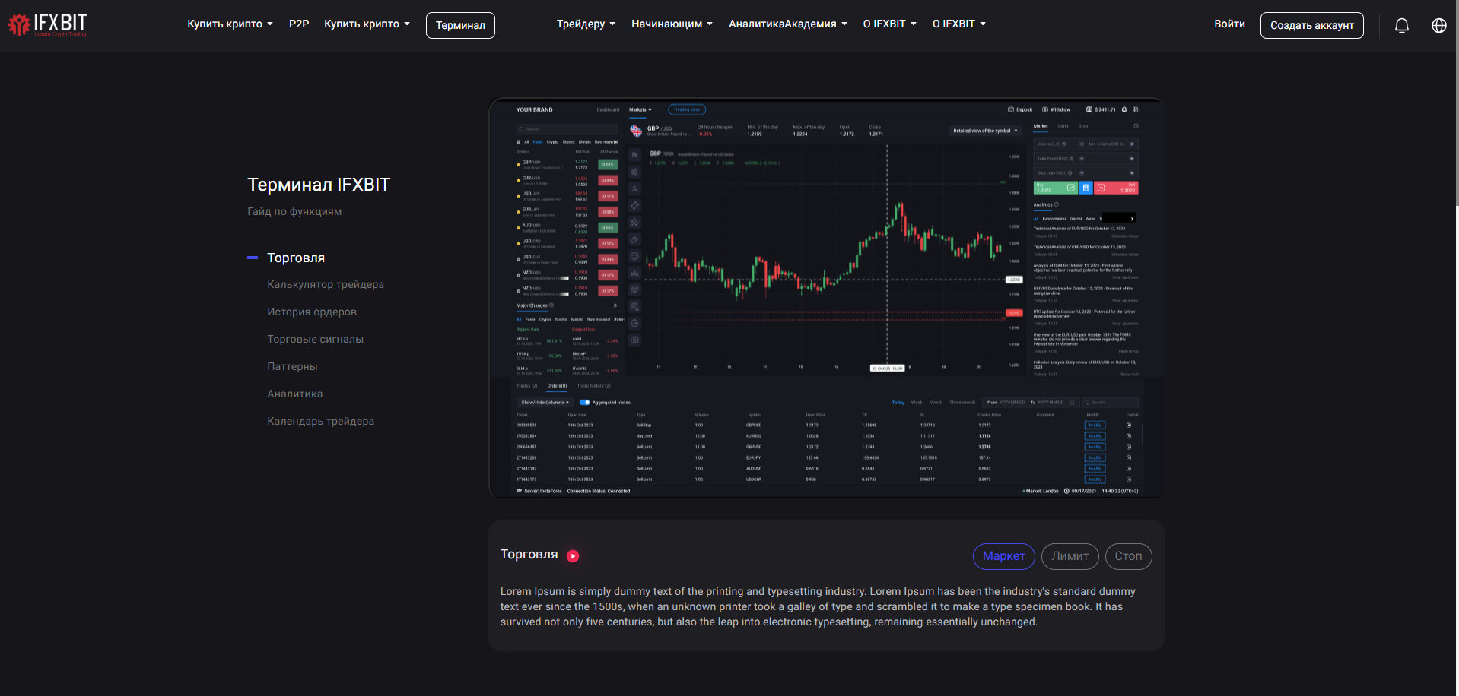Open grid apps icon in terminal preview

click(x=1136, y=109)
